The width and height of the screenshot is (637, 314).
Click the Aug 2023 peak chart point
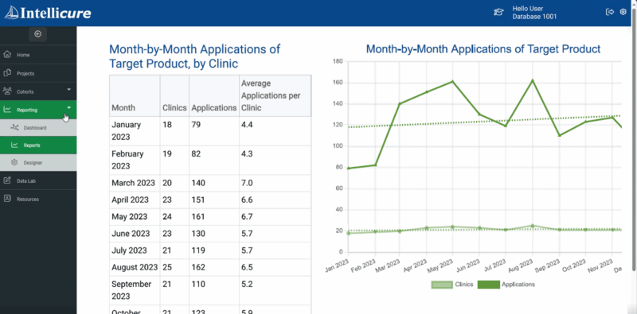(533, 80)
